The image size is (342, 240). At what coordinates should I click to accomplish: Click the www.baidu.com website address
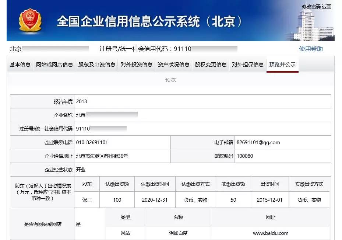pos(271,233)
